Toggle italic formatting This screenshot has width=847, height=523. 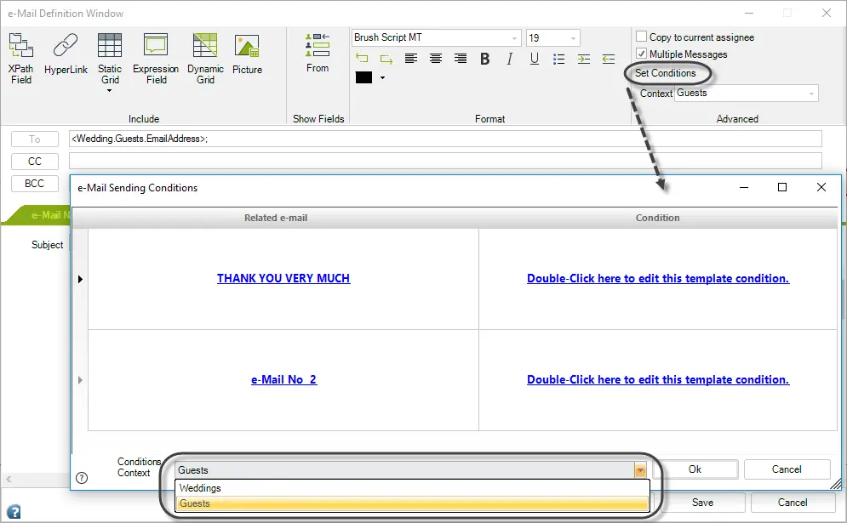click(x=509, y=59)
